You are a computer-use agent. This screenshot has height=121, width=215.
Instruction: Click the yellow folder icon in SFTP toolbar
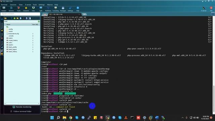point(17,18)
